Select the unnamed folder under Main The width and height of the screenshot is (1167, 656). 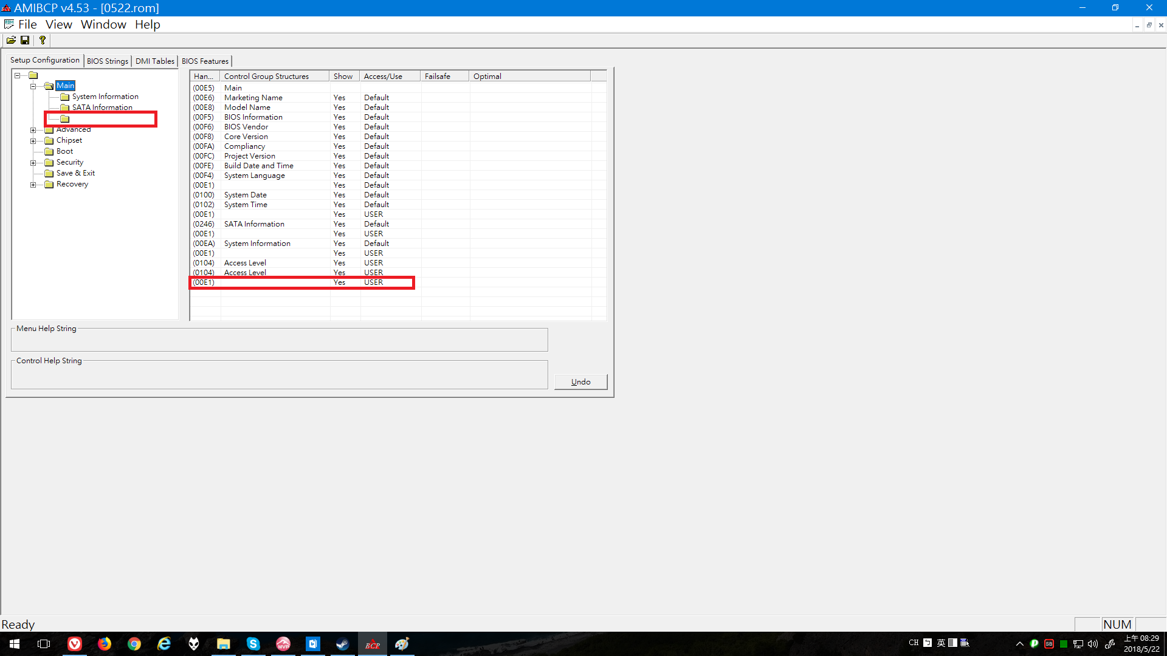(x=65, y=118)
